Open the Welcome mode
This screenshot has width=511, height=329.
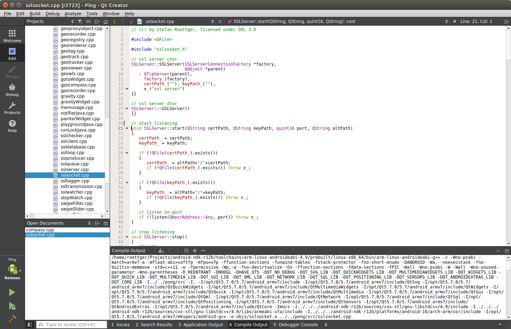click(x=12, y=36)
